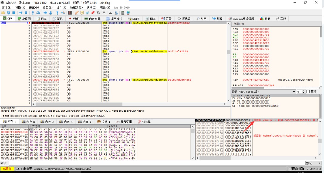Viewport: 324px width, 173px height.
Task: Open the calculator toolbar icon
Action: point(123,13)
